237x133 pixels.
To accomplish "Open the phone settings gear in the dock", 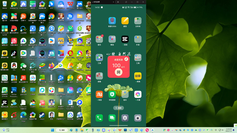I will pyautogui.click(x=125, y=118).
